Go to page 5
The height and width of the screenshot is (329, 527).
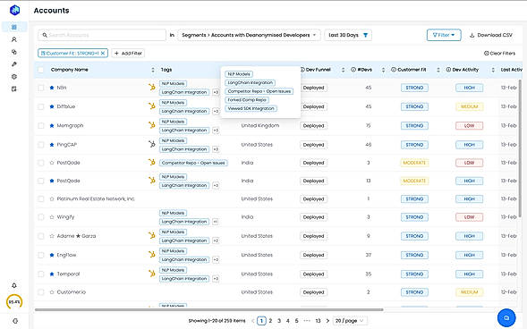296,321
